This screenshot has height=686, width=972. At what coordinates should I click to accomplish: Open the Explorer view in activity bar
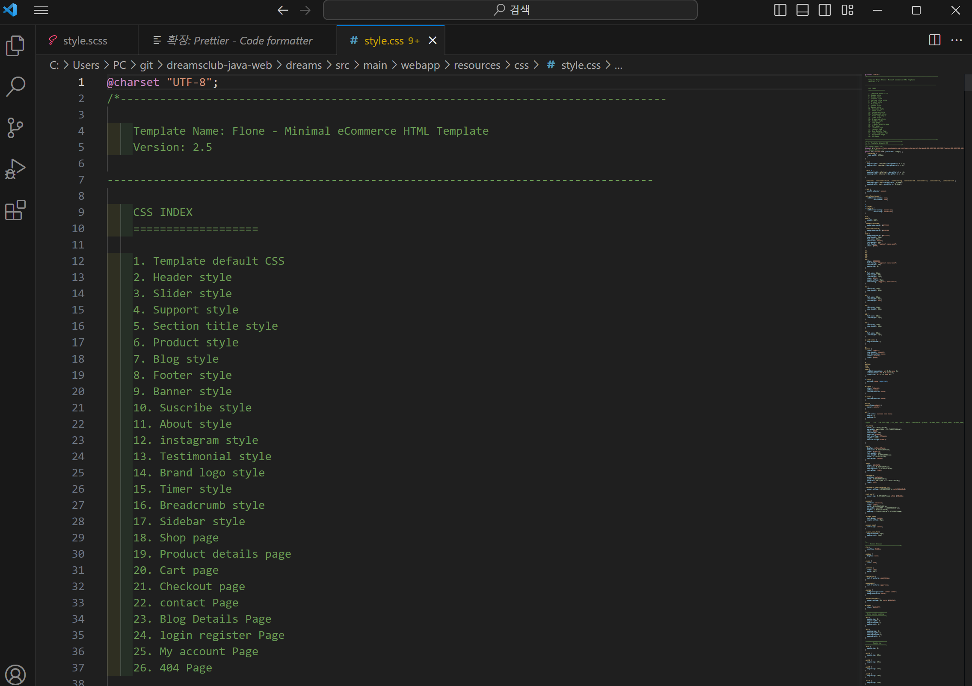coord(15,45)
